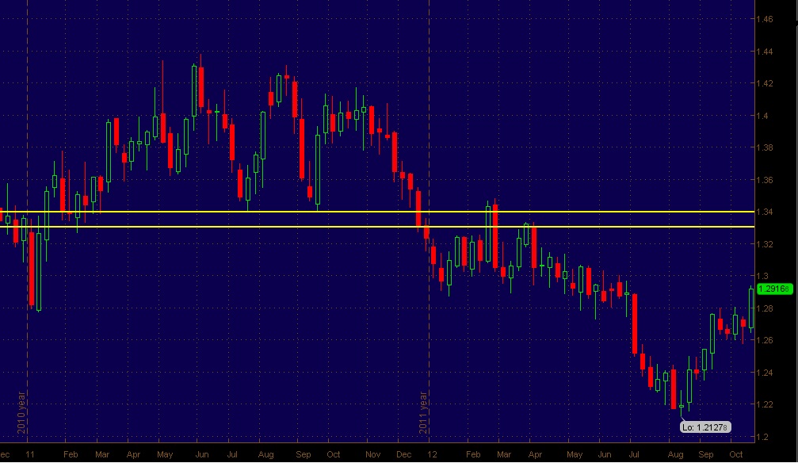Image resolution: width=798 pixels, height=463 pixels.
Task: Click the green current price tag 1.2916
Action: (774, 289)
